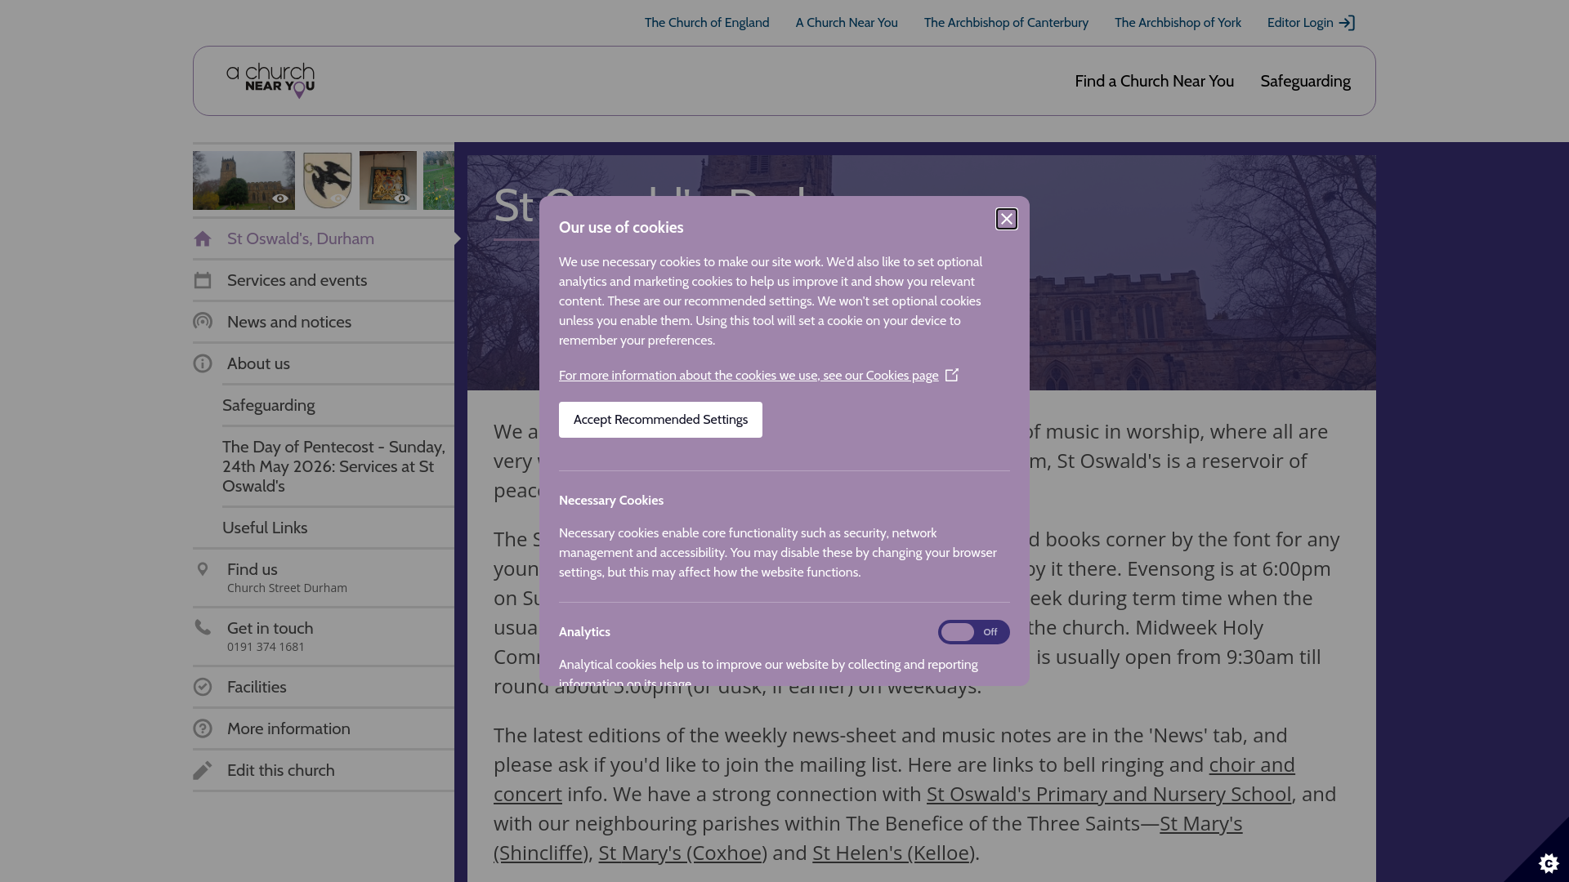Click the 'Analytics' section label
Screen dimensions: 1569x882
pyautogui.click(x=584, y=632)
